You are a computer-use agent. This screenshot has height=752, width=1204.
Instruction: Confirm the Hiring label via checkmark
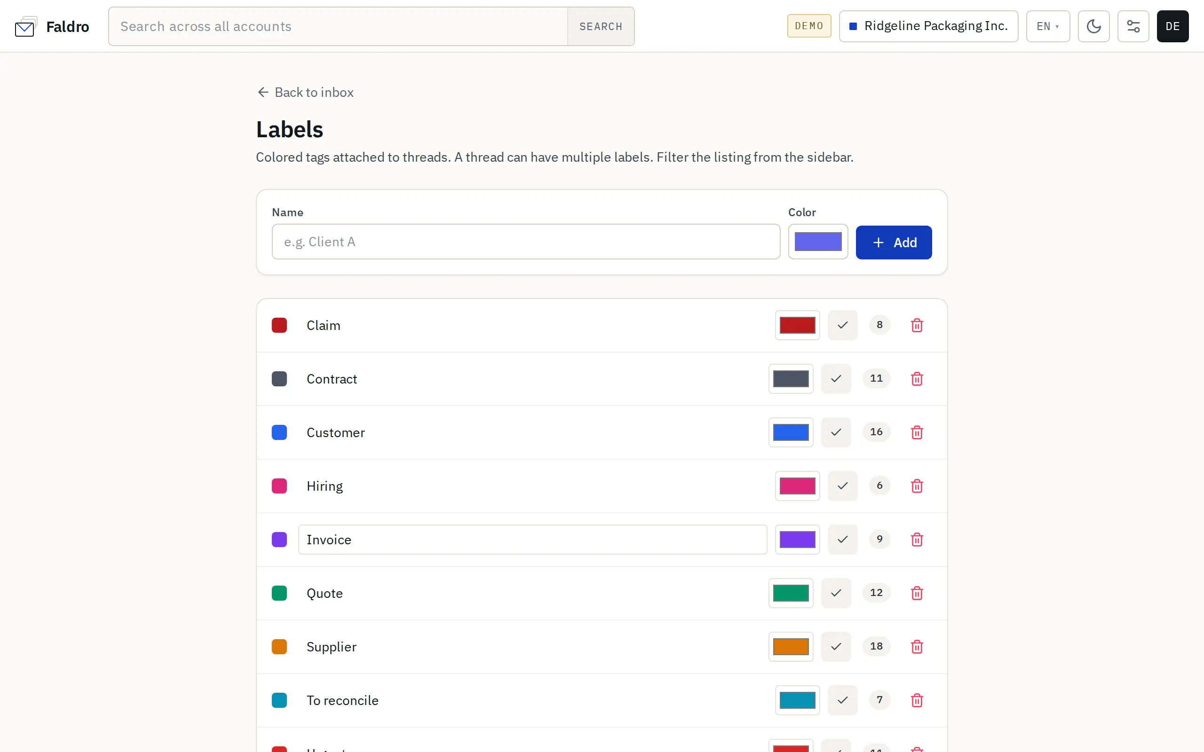click(842, 486)
